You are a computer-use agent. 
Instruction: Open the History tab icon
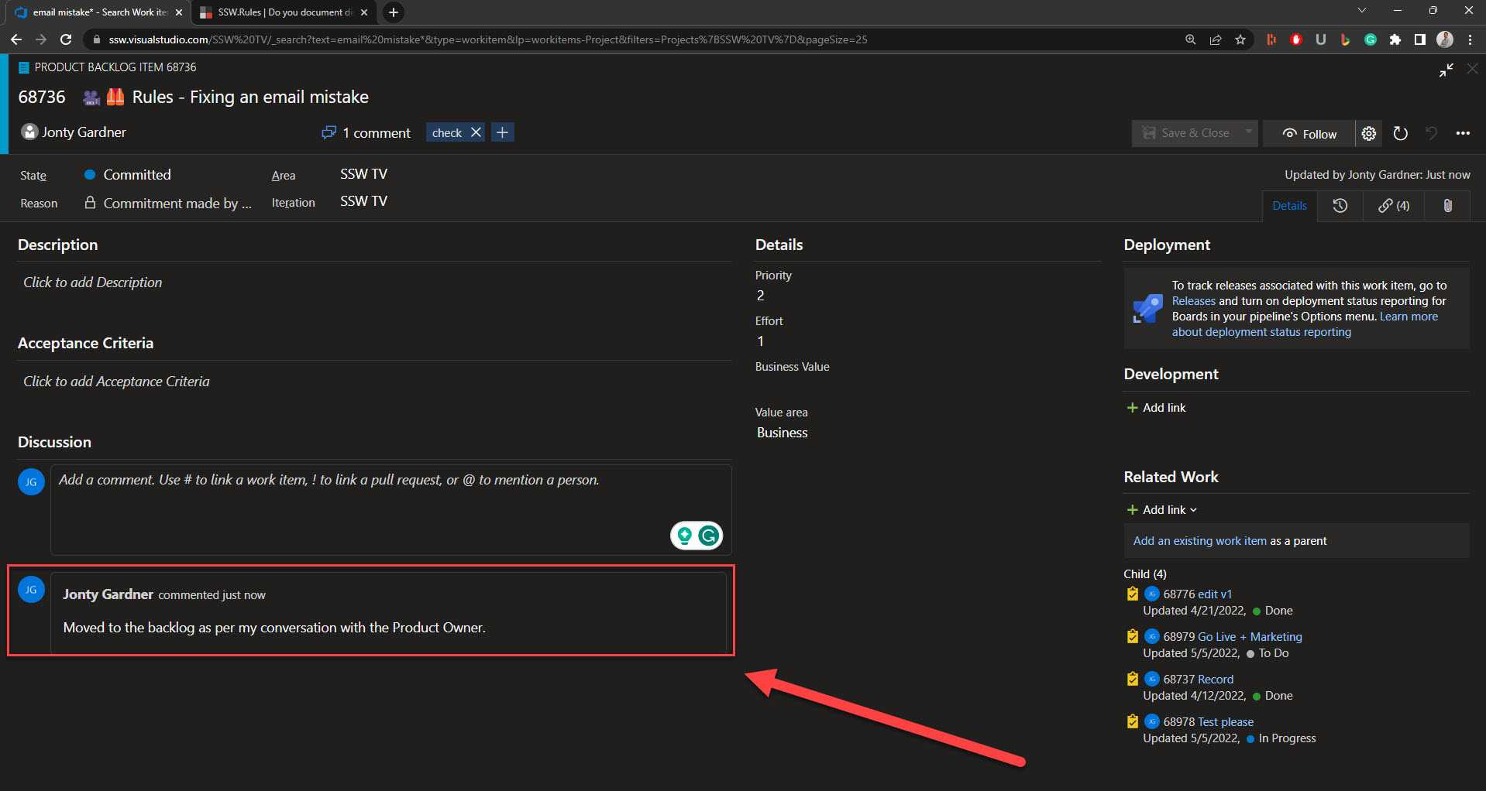[x=1340, y=206]
